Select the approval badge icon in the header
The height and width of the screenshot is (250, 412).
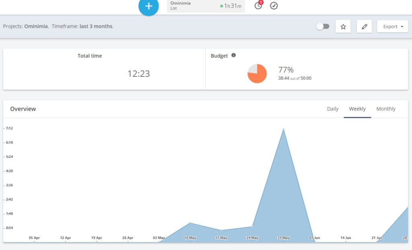click(274, 6)
